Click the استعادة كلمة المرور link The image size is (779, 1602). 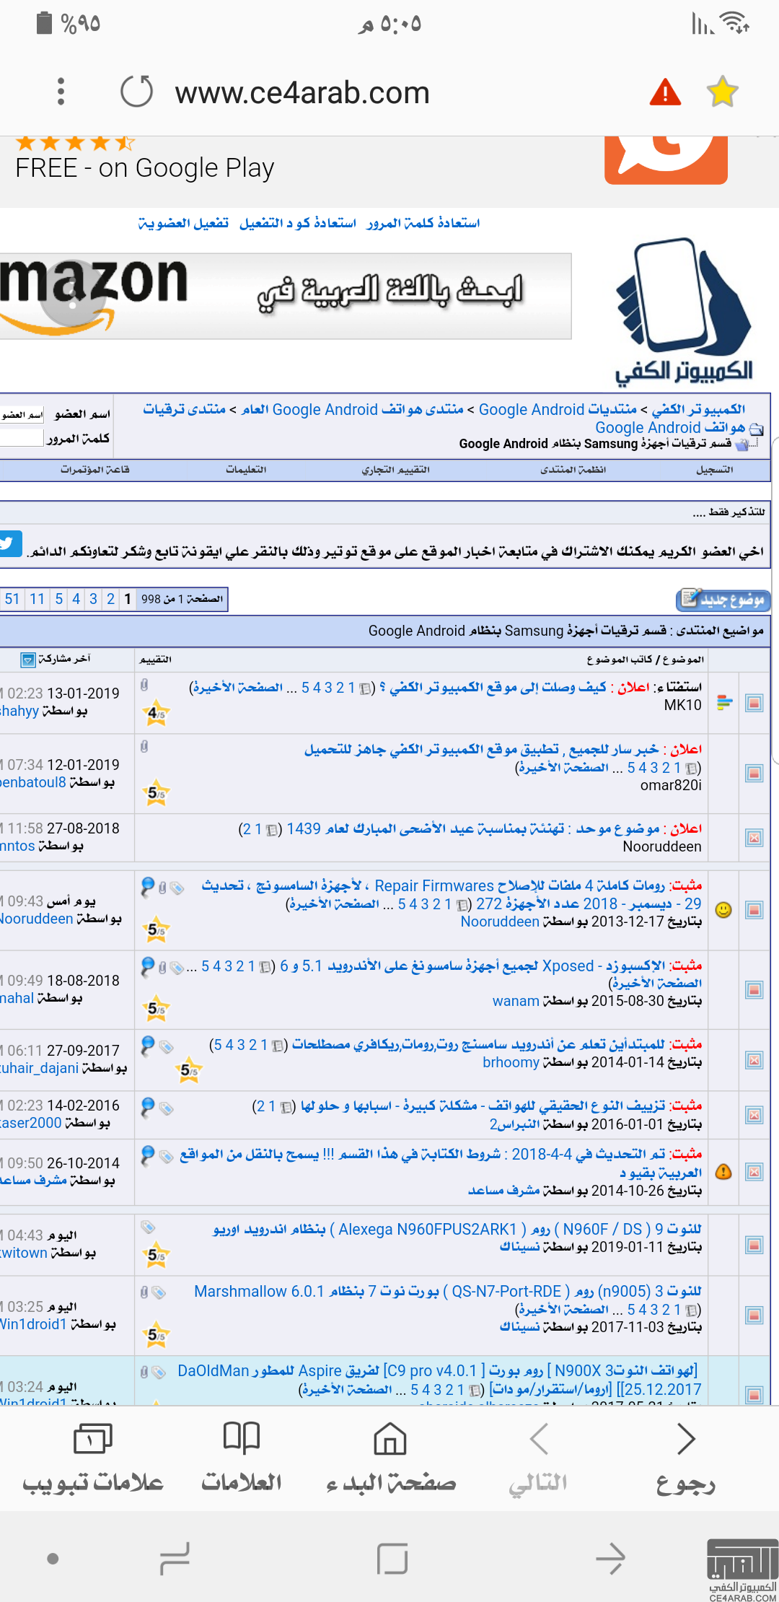(423, 223)
